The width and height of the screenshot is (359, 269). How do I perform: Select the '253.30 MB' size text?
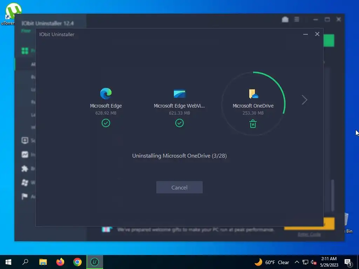[253, 113]
